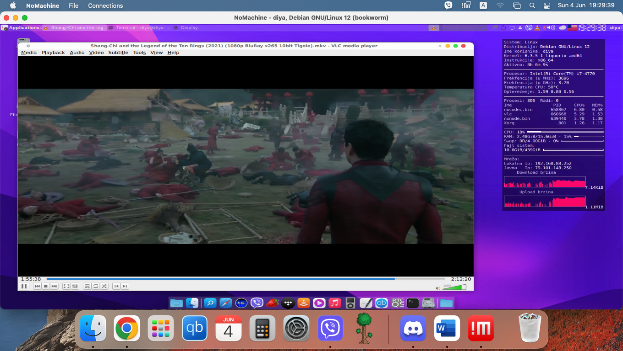
Task: Open Discord in the macOS Dock
Action: (413, 328)
